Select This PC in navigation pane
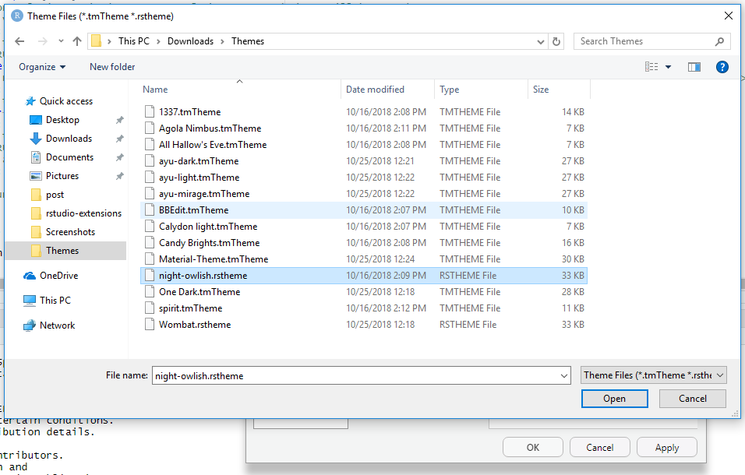Viewport: 745px width, 475px height. (55, 301)
